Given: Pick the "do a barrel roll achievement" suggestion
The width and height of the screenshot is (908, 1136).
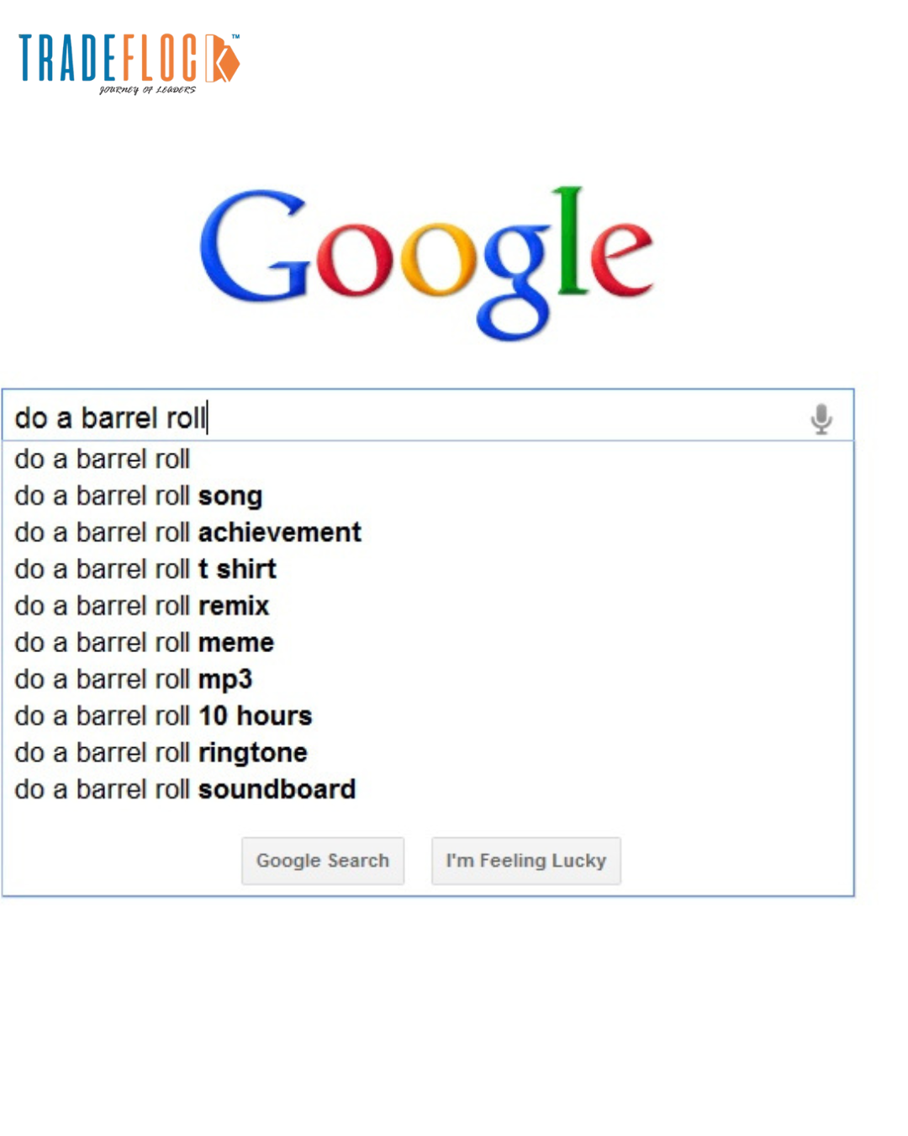Looking at the screenshot, I should pos(187,533).
